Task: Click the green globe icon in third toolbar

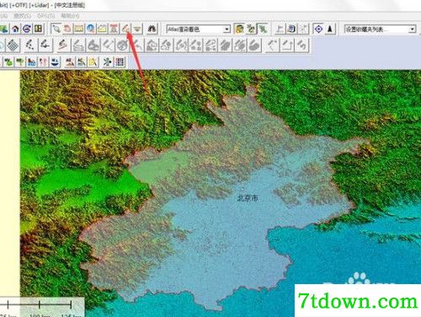Action: click(x=8, y=62)
